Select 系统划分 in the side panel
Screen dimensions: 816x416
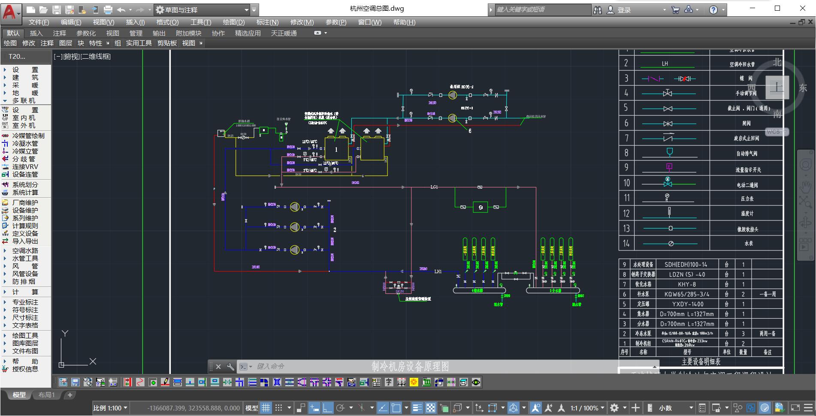(25, 184)
